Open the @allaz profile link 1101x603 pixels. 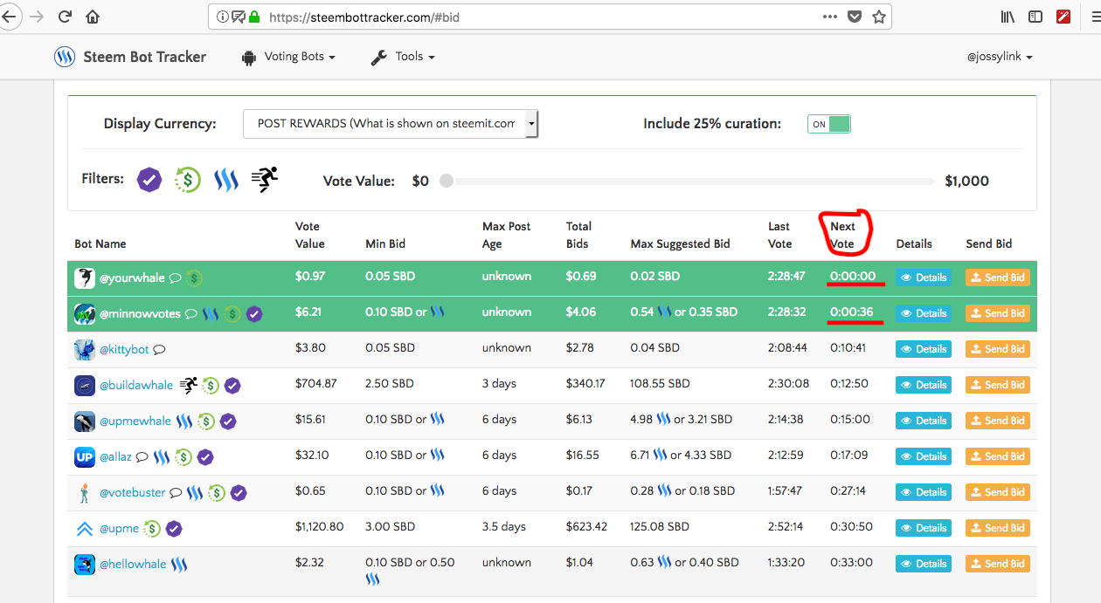(115, 456)
